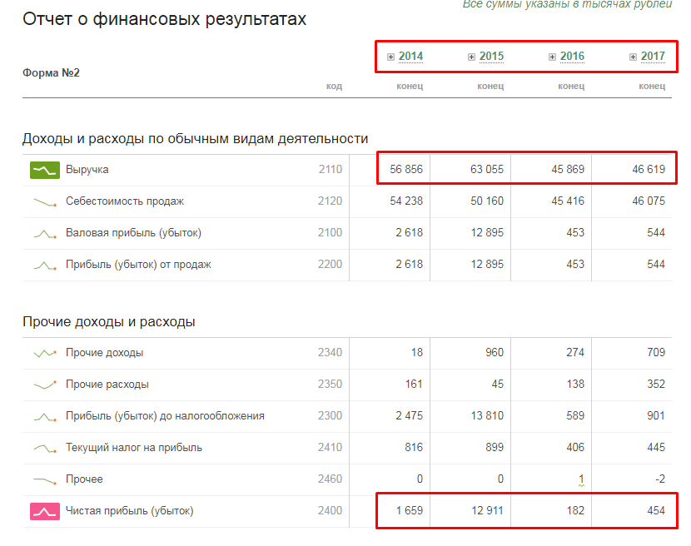Open the 2014 year link
691x546 pixels.
tap(410, 57)
